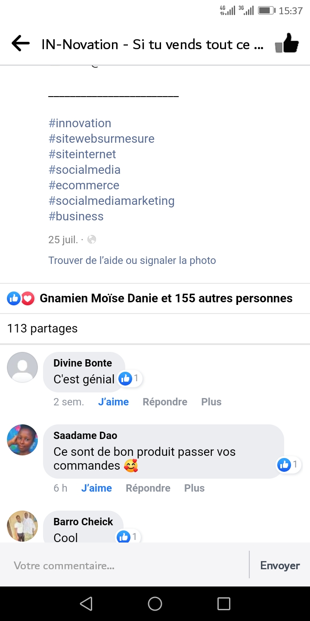Image resolution: width=310 pixels, height=621 pixels.
Task: Tap the Envoyer button
Action: point(280,565)
